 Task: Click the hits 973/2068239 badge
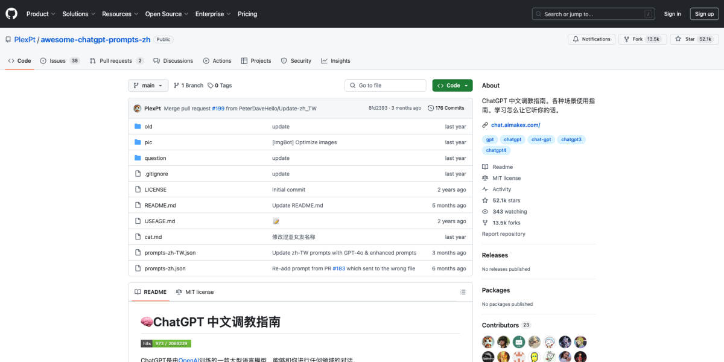tap(165, 343)
